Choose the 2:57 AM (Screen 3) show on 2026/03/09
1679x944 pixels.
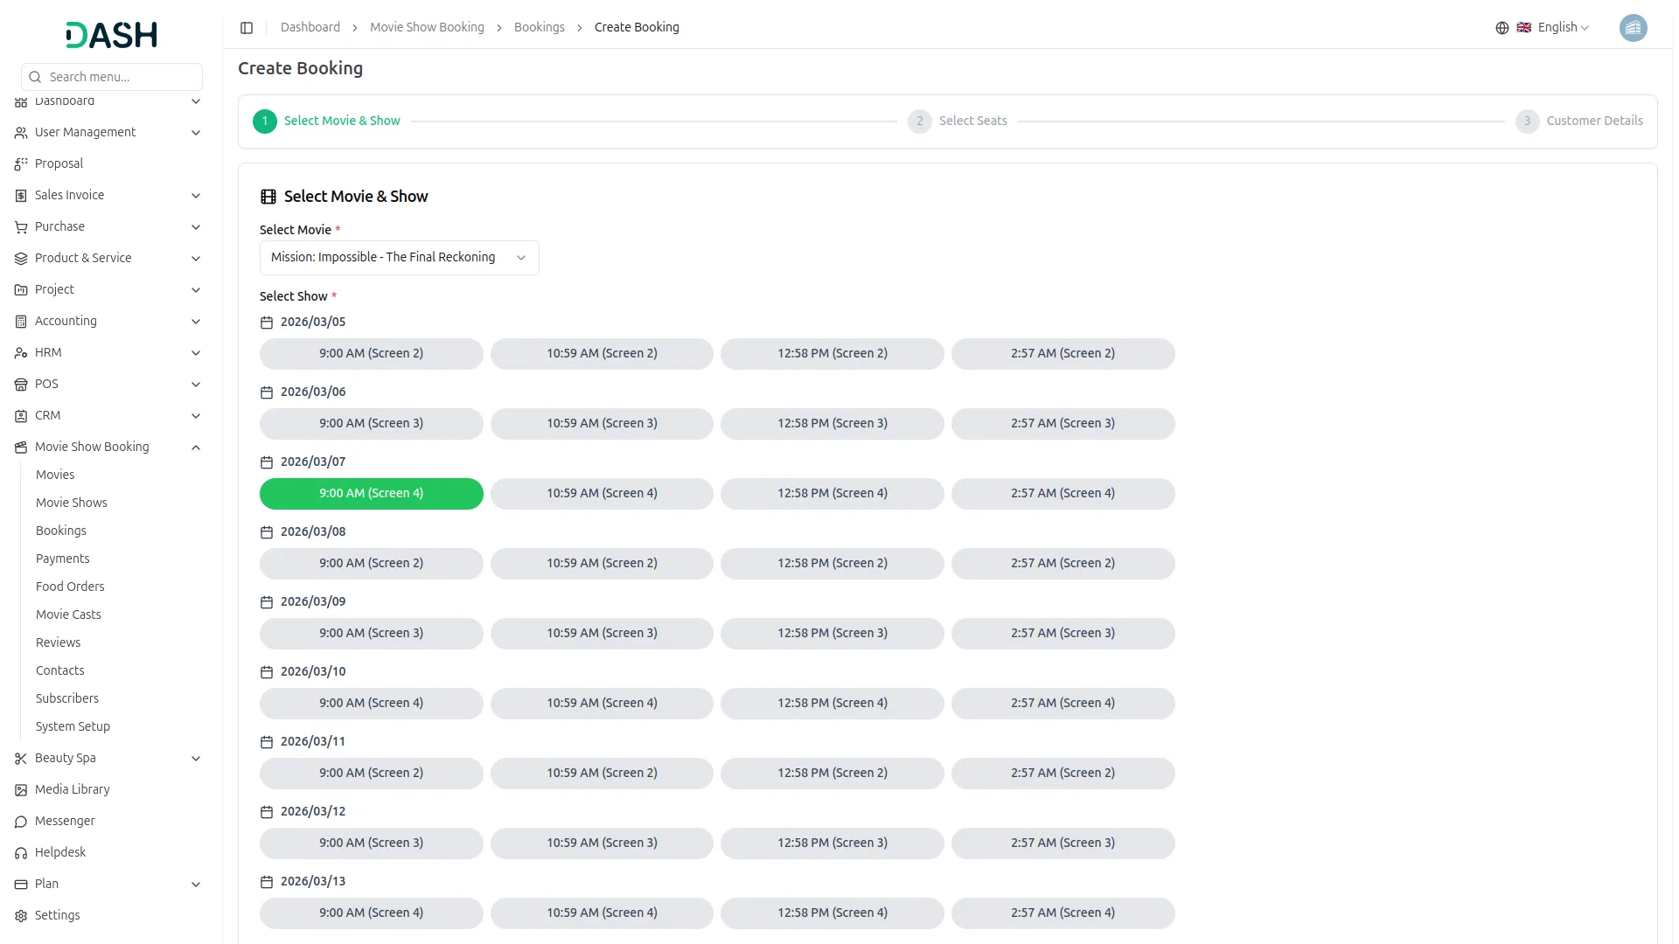(1062, 633)
